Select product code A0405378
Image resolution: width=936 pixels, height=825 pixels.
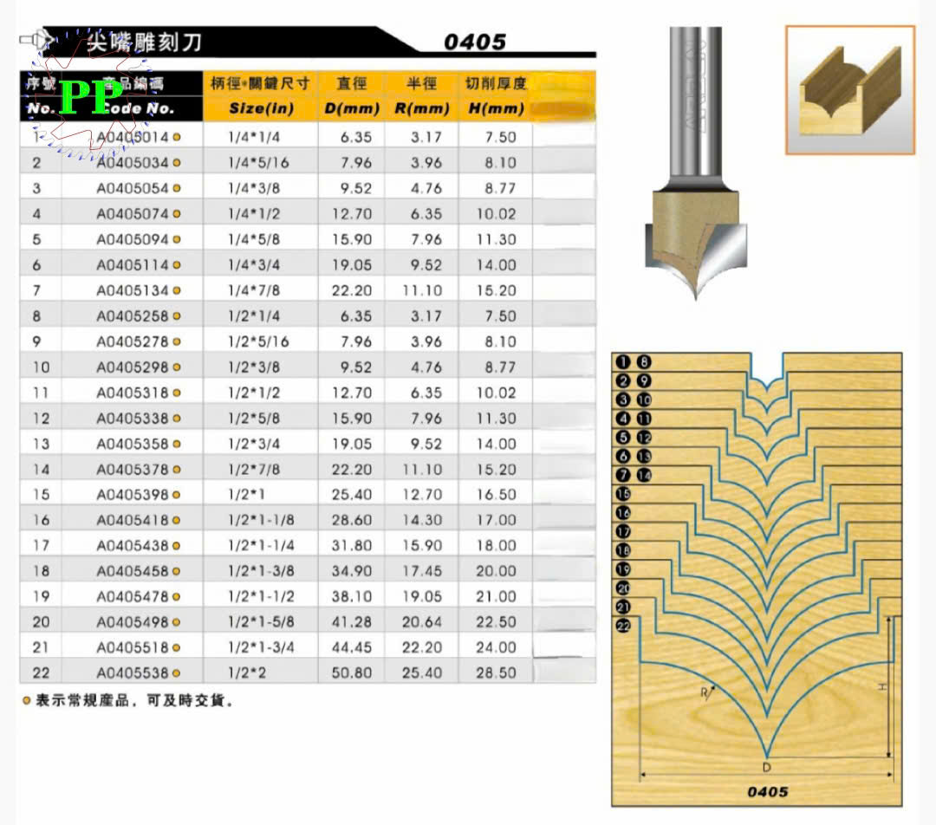pos(133,470)
